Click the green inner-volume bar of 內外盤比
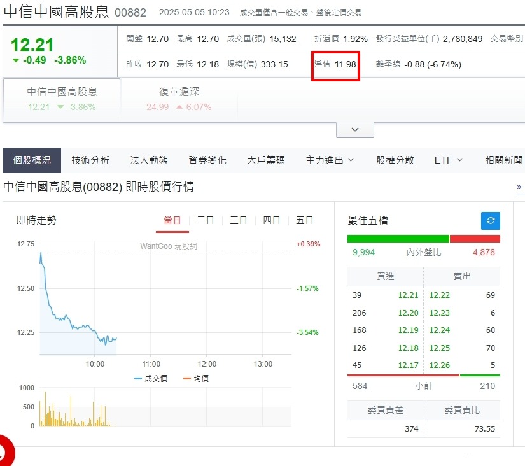 click(x=398, y=239)
